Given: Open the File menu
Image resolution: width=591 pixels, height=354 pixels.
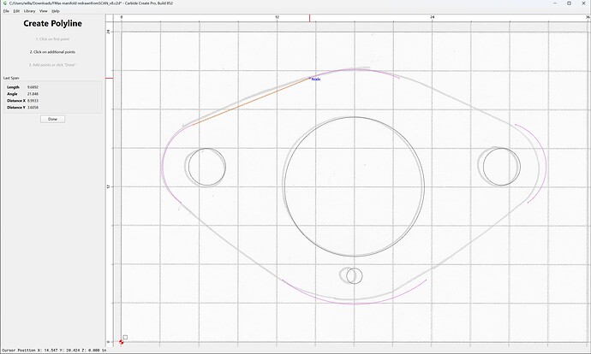Looking at the screenshot, I should click(6, 11).
